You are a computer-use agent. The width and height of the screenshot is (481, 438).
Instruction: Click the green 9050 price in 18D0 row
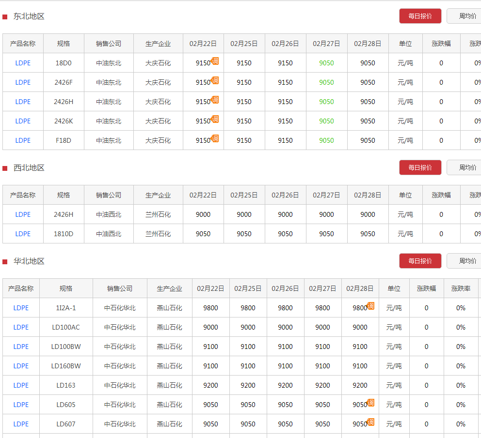tap(326, 63)
